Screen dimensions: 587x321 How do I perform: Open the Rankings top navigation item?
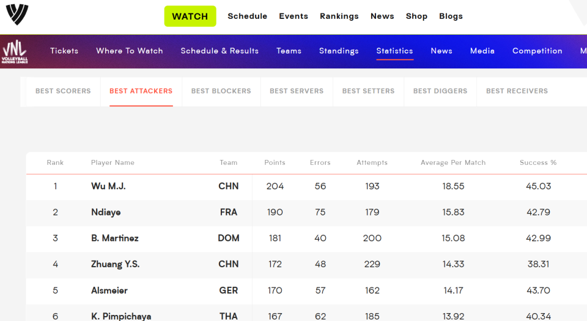[339, 16]
